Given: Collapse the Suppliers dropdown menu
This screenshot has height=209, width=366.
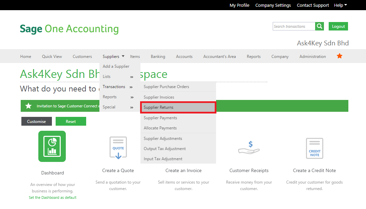Looking at the screenshot, I should (x=113, y=56).
